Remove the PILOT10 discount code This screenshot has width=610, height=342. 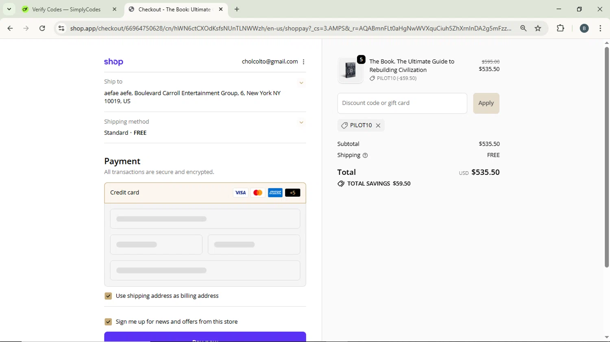coord(378,125)
